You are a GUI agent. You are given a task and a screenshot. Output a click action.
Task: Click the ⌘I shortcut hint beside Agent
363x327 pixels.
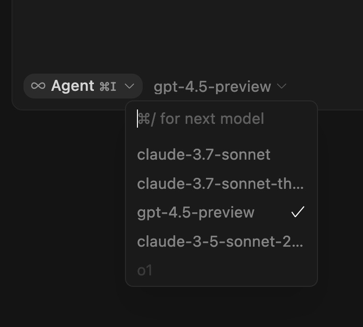(108, 87)
